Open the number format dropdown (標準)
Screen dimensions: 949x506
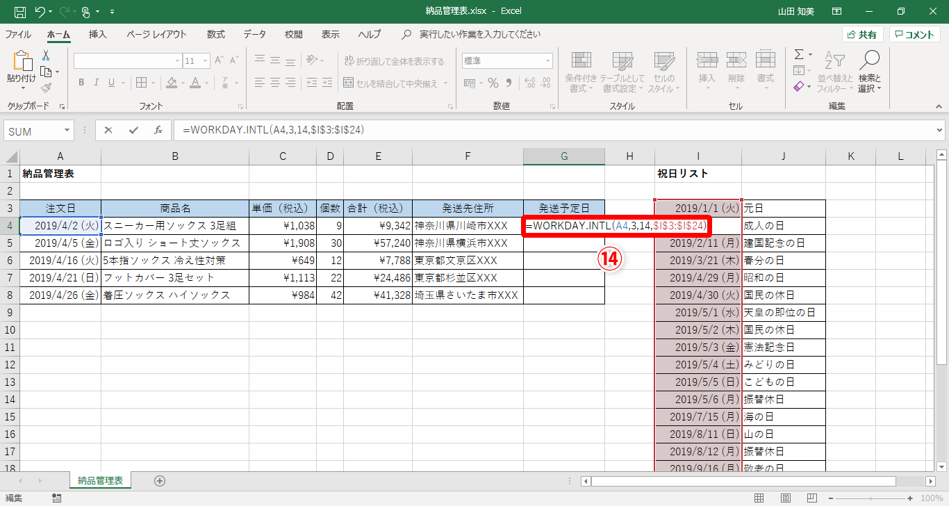[549, 61]
